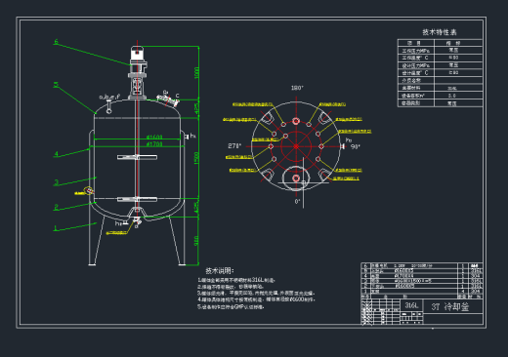
Task: Select the 1500 height dimension text
Action: (196, 158)
